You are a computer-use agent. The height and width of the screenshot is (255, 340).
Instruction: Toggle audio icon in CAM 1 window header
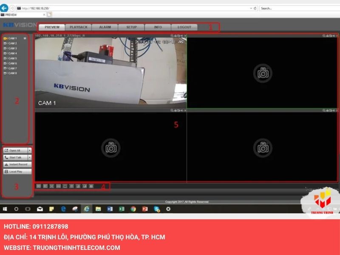182,36
